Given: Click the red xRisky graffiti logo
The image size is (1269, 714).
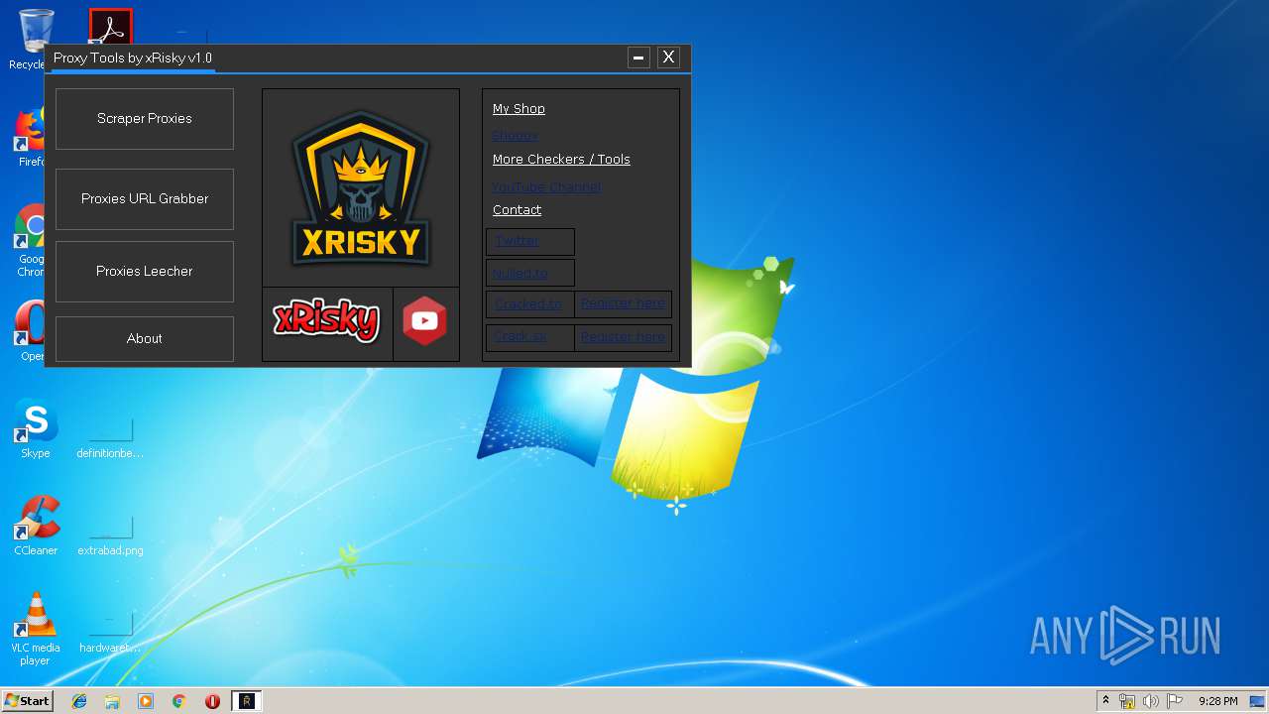Looking at the screenshot, I should tap(327, 321).
